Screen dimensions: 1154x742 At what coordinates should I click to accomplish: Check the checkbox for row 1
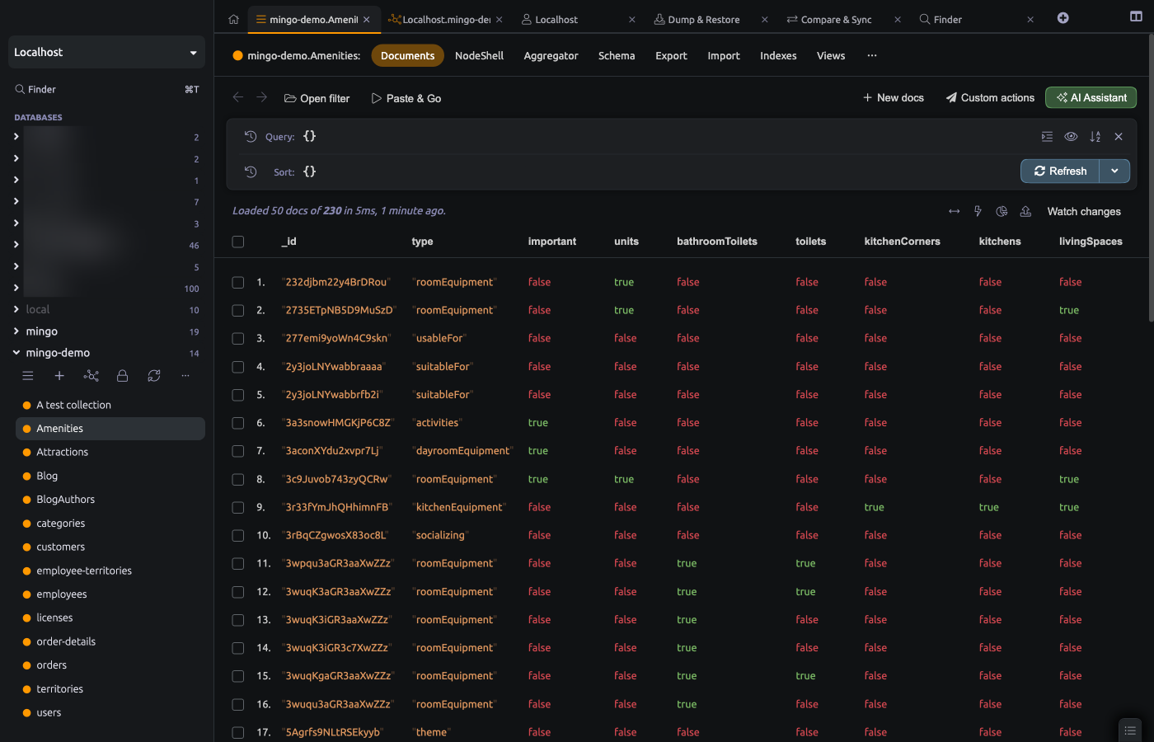point(238,283)
